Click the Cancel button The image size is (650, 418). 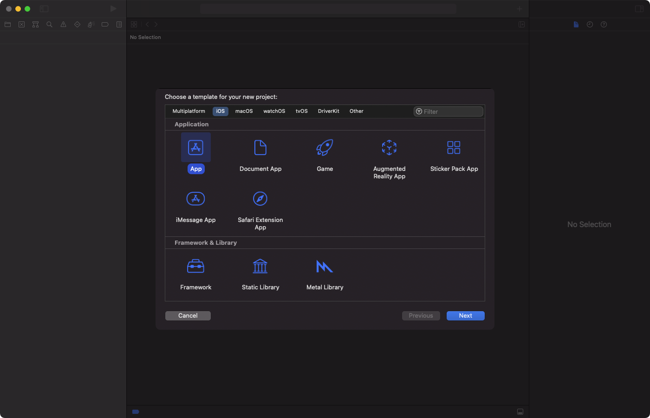click(x=188, y=316)
